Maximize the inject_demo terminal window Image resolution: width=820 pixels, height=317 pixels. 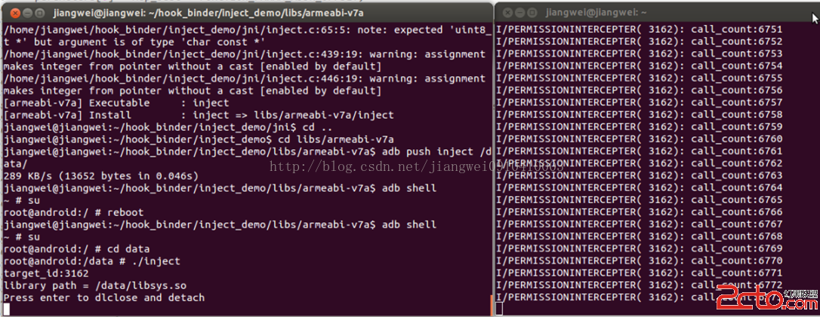pyautogui.click(x=39, y=13)
